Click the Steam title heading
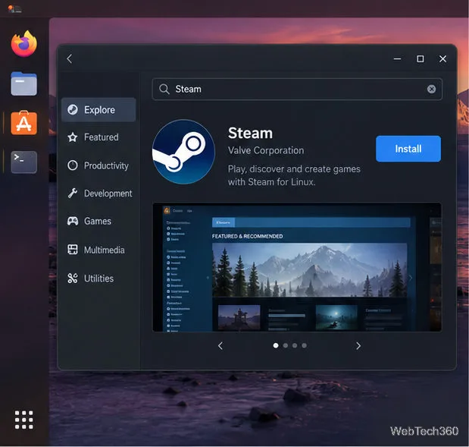This screenshot has width=469, height=447. pos(250,133)
